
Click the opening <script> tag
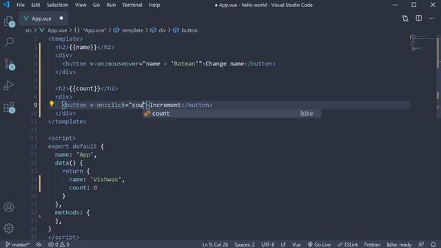[62, 138]
